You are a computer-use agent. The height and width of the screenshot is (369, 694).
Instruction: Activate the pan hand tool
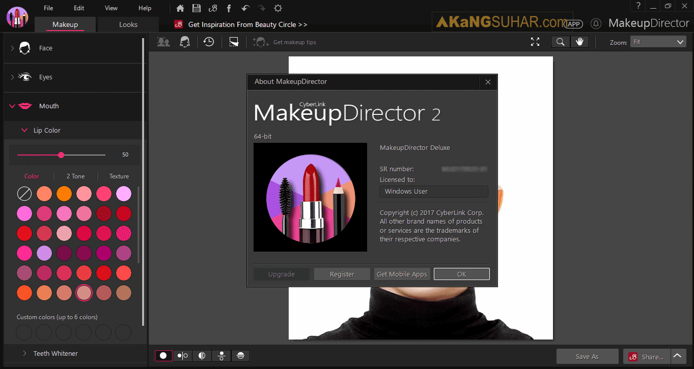point(580,42)
